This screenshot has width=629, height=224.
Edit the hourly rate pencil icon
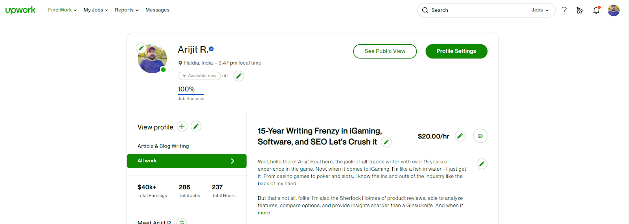460,136
